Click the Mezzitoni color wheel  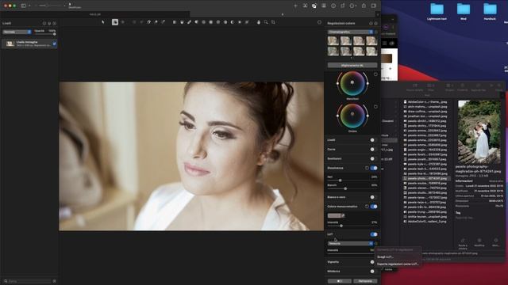tap(352, 83)
